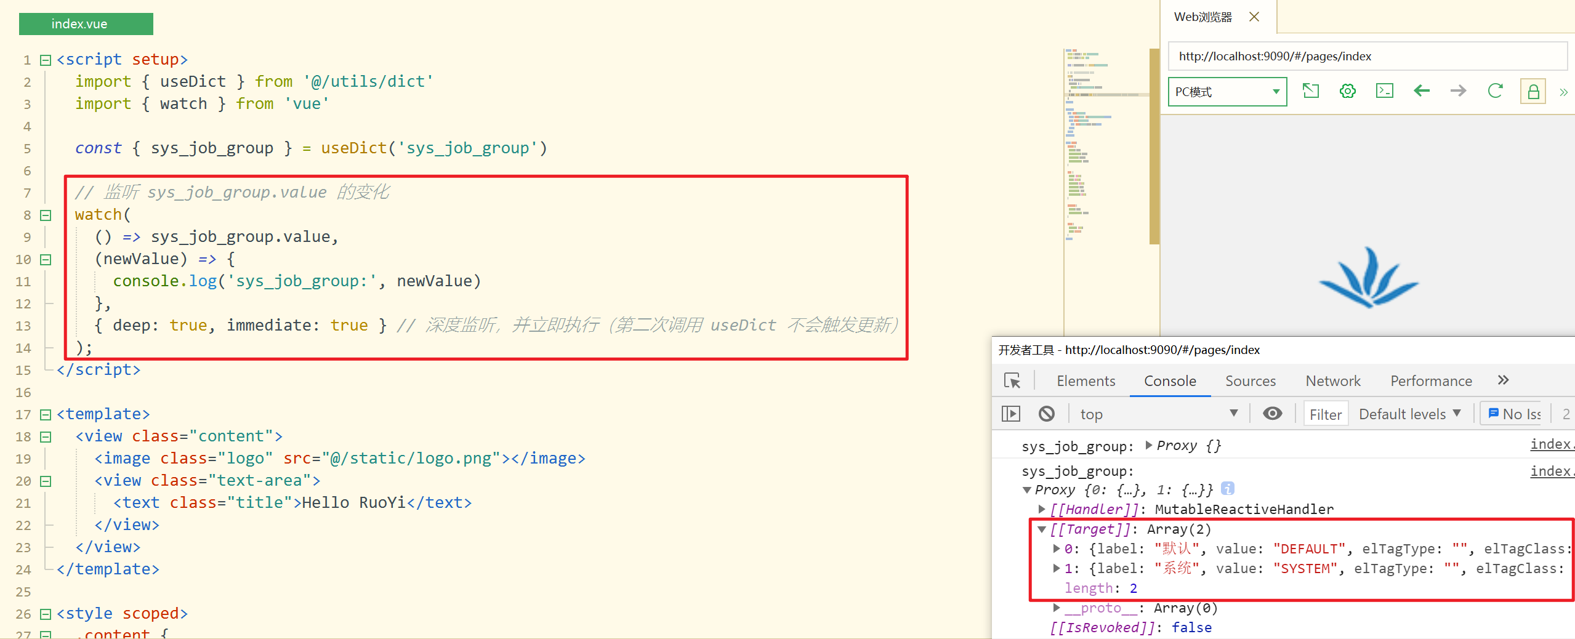Activate element inspector picker in devtools
Screen dimensions: 1575x639
[x=1012, y=380]
